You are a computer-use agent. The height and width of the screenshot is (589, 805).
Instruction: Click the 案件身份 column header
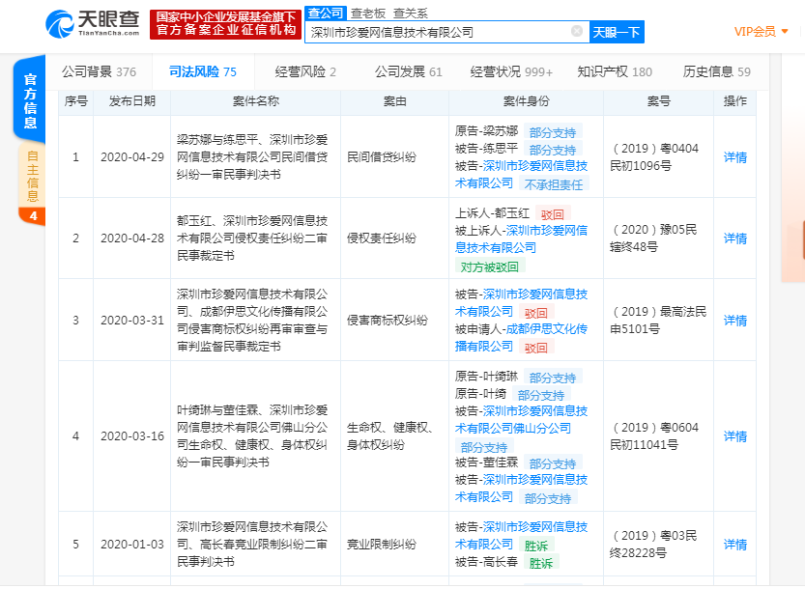pos(526,101)
